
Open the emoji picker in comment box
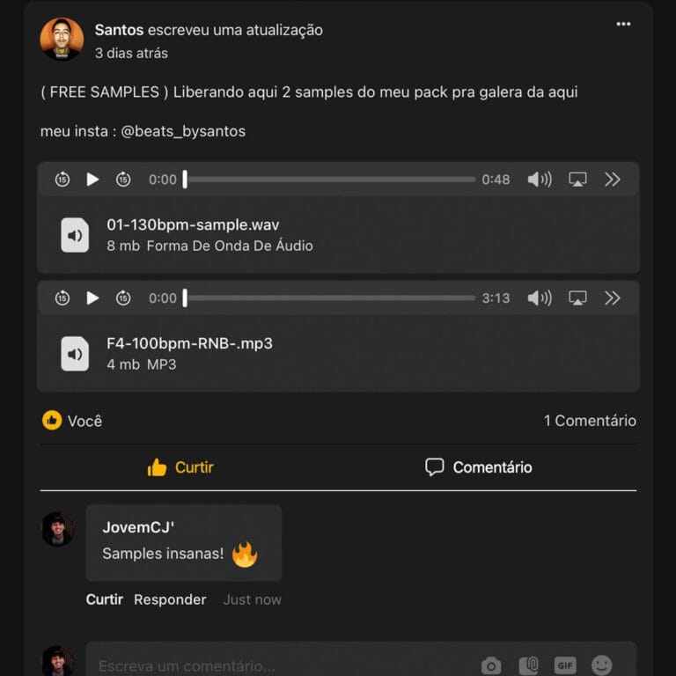pos(601,665)
